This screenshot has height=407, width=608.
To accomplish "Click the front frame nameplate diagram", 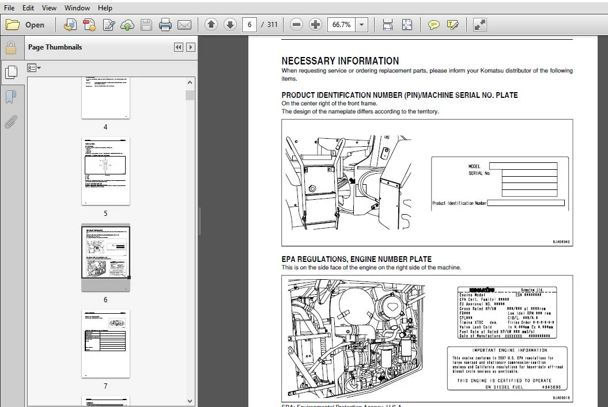I will (x=348, y=182).
